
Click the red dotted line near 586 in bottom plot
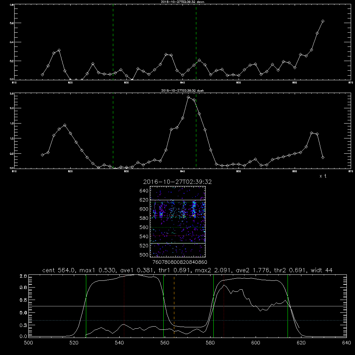coord(224,306)
